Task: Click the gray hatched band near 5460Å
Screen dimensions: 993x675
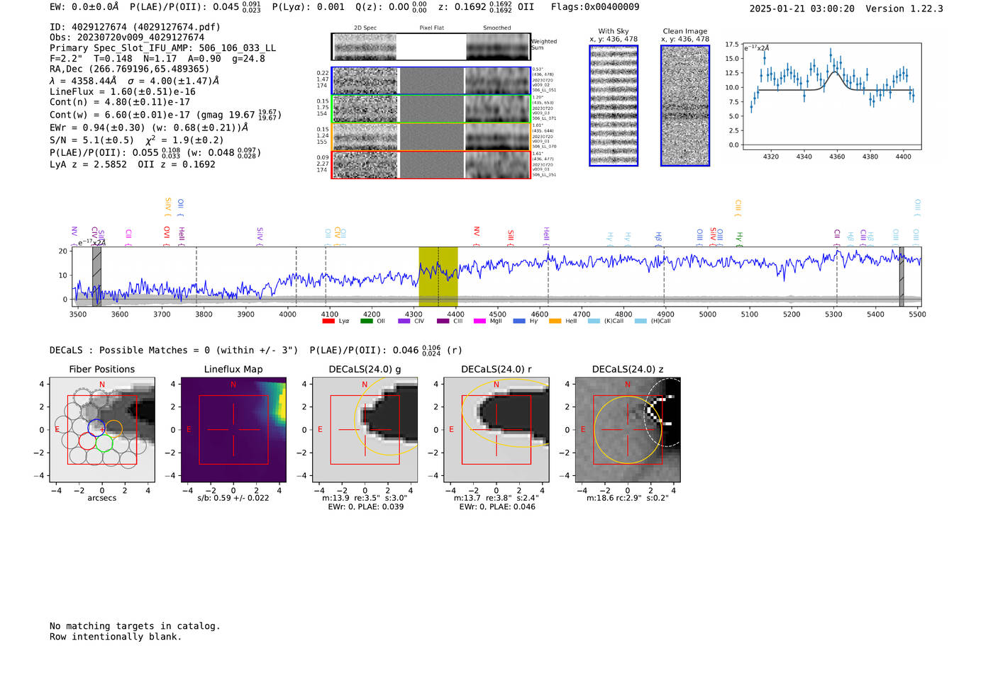Action: point(902,276)
